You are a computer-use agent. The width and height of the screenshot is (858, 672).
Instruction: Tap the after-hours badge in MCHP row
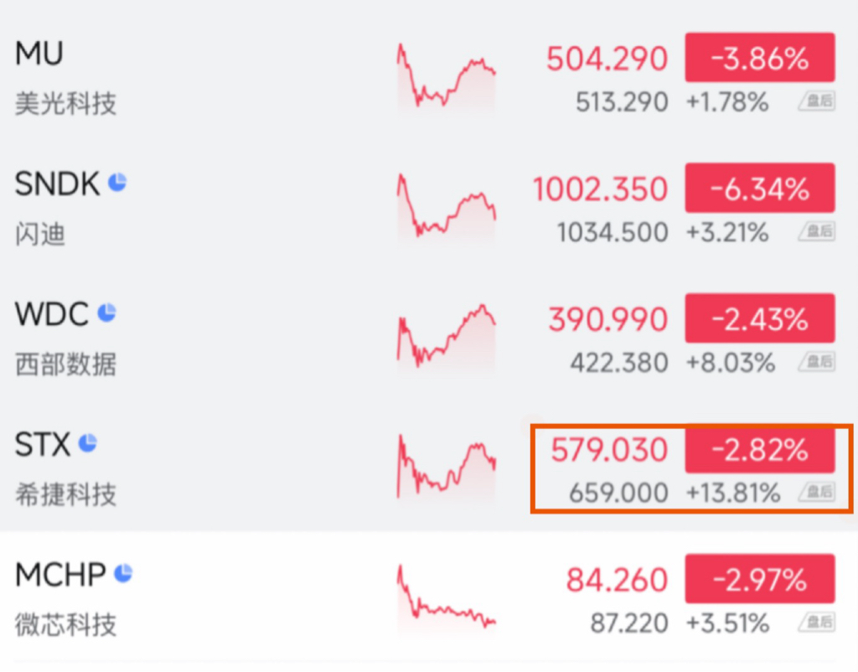[816, 623]
